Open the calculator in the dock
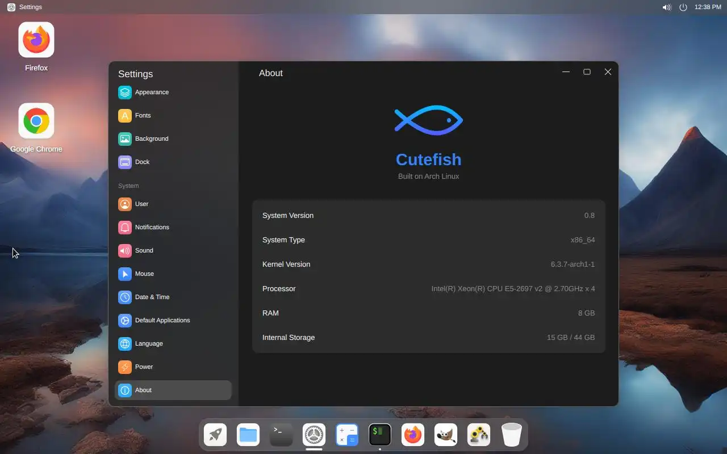 coord(347,435)
